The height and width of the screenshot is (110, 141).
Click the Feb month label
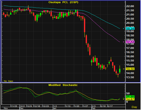[93, 108]
